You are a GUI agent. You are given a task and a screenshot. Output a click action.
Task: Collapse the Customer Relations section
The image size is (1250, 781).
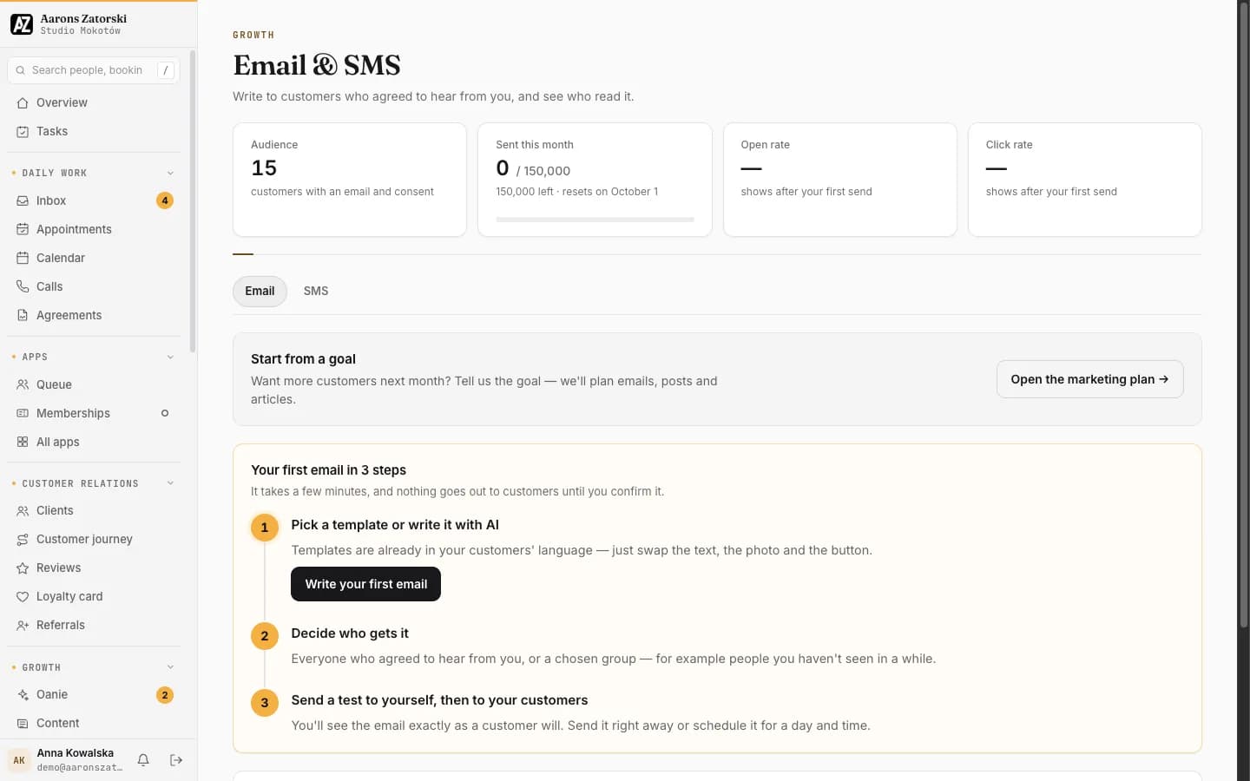click(x=170, y=483)
